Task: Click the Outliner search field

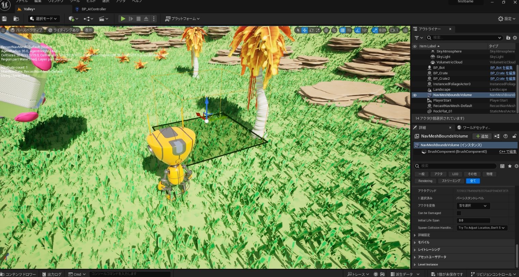Action: click(x=464, y=38)
